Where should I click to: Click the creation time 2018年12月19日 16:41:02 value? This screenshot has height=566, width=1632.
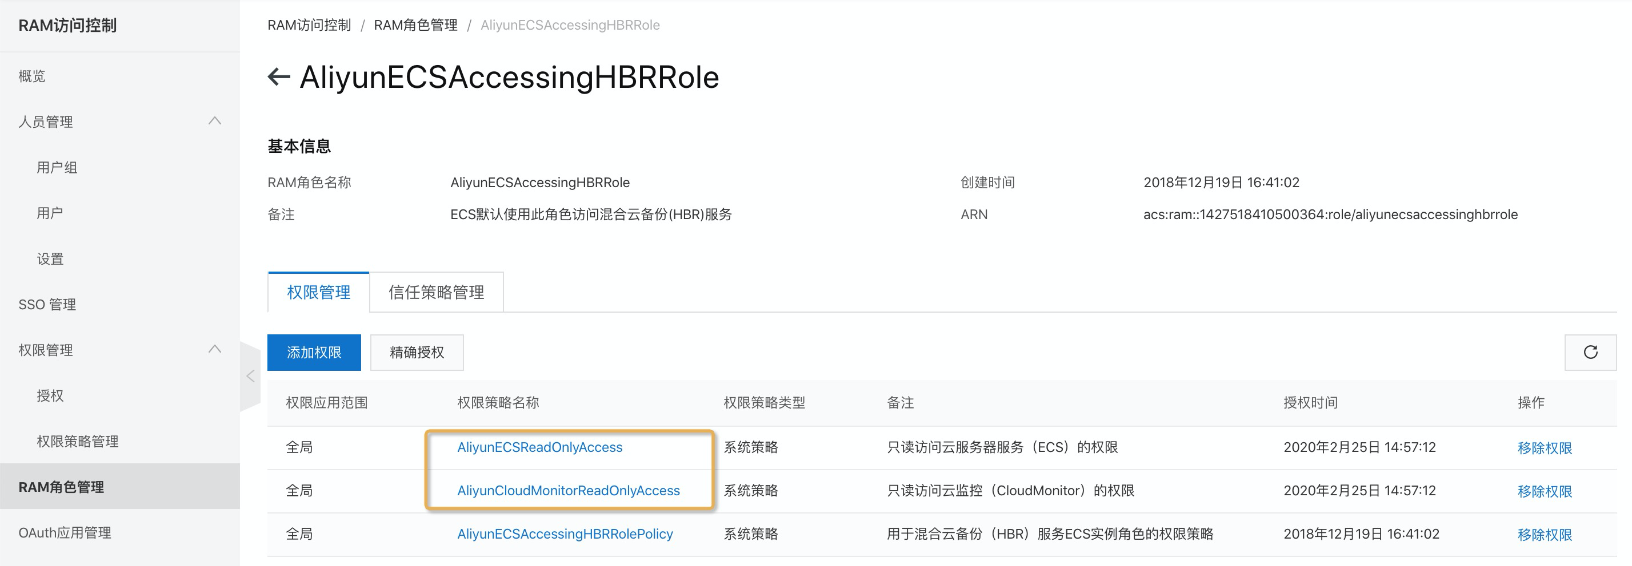(1222, 182)
